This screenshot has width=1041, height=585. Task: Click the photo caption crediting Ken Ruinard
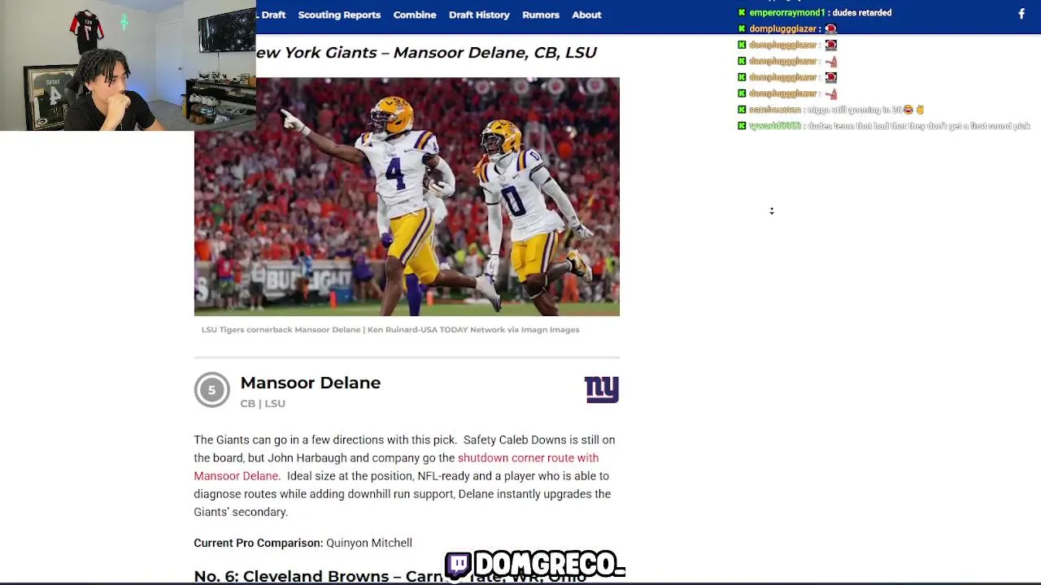click(x=390, y=330)
